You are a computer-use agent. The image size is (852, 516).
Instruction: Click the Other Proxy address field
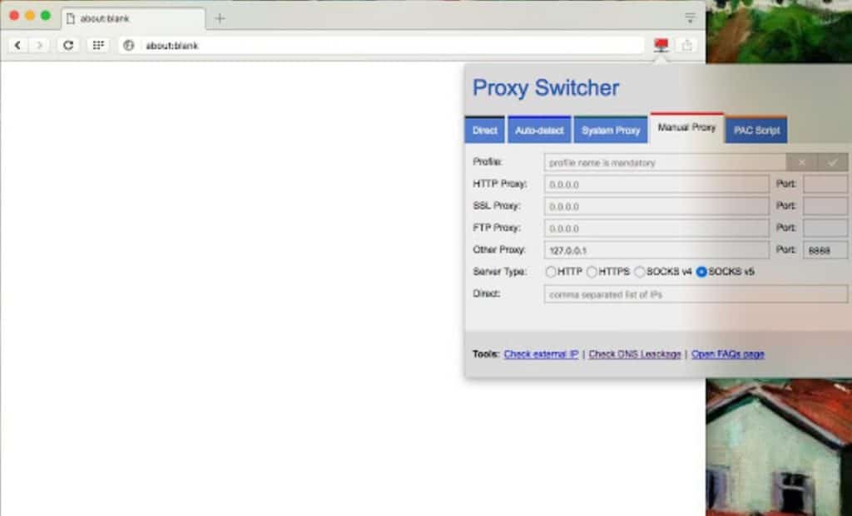[x=656, y=249]
